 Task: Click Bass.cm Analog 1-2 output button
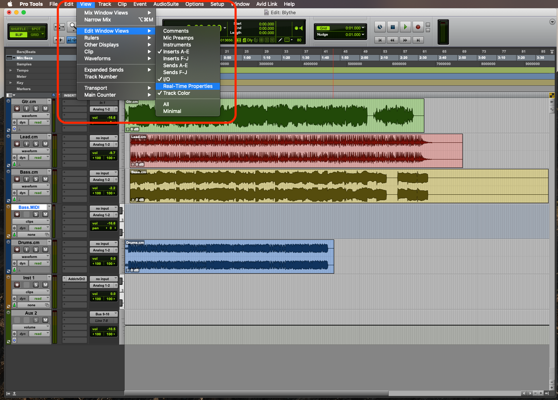point(102,180)
